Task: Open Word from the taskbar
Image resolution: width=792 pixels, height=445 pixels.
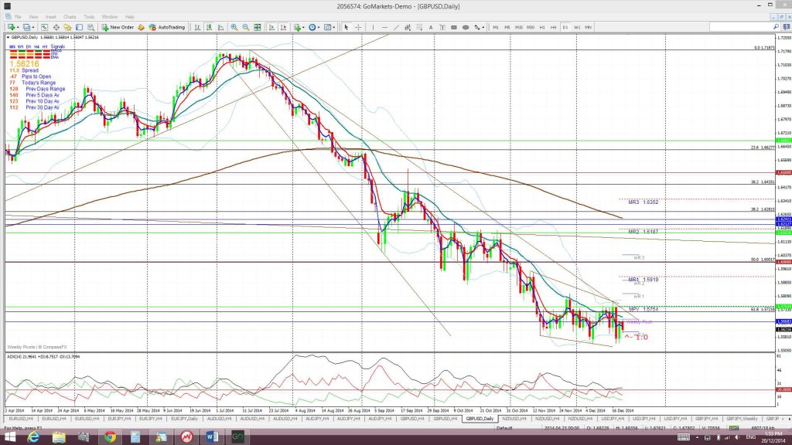Action: click(x=212, y=437)
